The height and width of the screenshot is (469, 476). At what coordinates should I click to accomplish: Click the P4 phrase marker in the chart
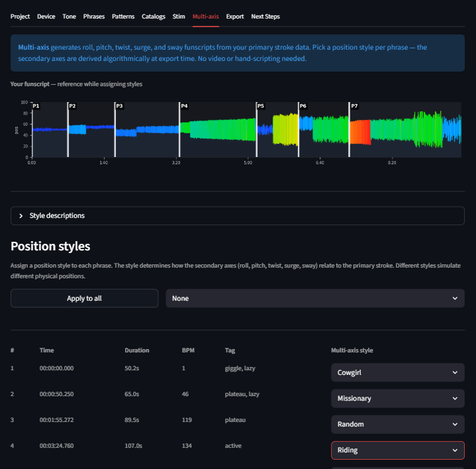tap(185, 107)
